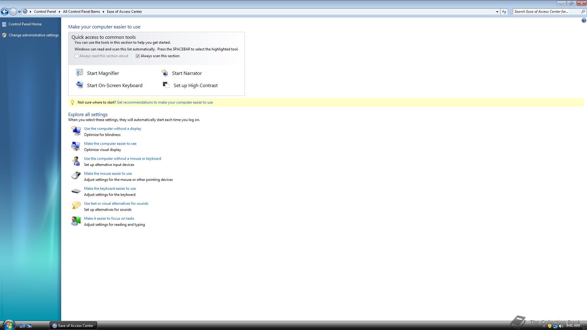Open help via the question mark icon

tap(584, 20)
